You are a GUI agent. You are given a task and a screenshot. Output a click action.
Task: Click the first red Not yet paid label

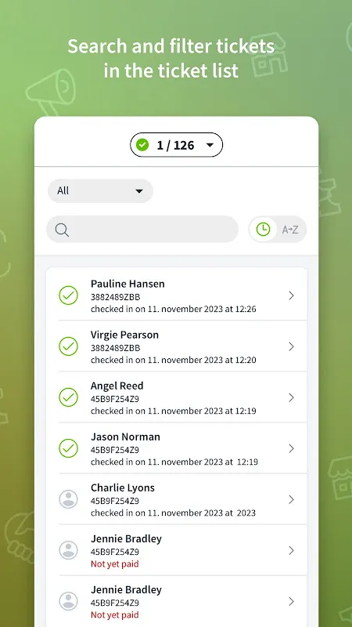click(x=115, y=564)
